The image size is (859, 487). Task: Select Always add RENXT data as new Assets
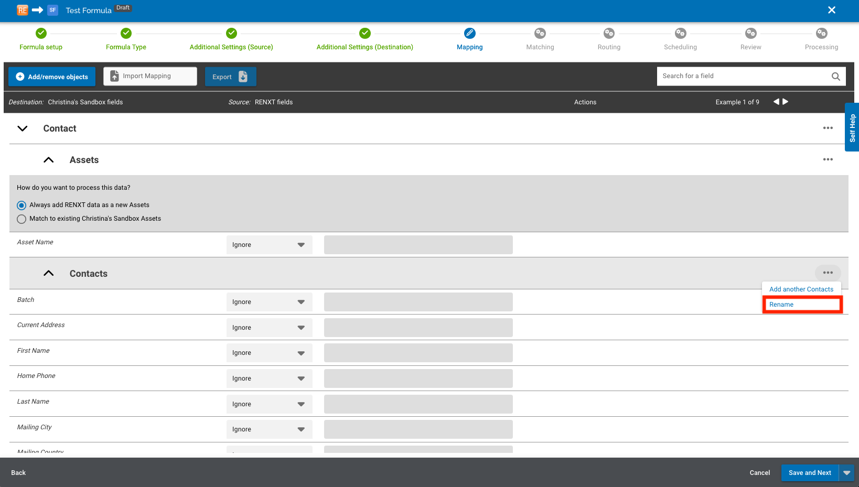click(22, 205)
